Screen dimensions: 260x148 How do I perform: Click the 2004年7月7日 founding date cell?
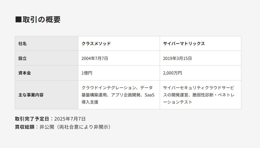pos(95,58)
